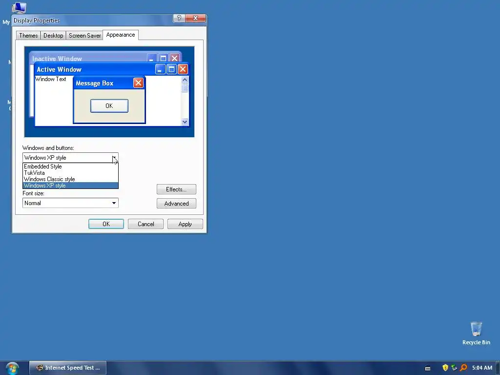Click the Inactive Window preview close icon
Image resolution: width=500 pixels, height=375 pixels.
pyautogui.click(x=174, y=58)
